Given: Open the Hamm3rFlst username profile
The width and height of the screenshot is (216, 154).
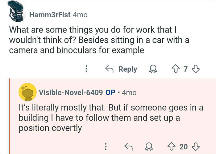Looking at the screenshot, I should [49, 15].
